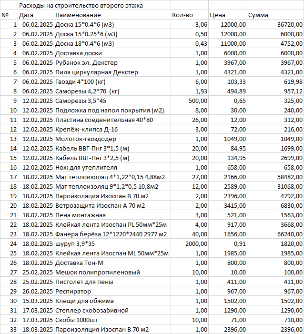Select the date cell 15.03.2025
The width and height of the screenshot is (304, 334).
click(36, 301)
